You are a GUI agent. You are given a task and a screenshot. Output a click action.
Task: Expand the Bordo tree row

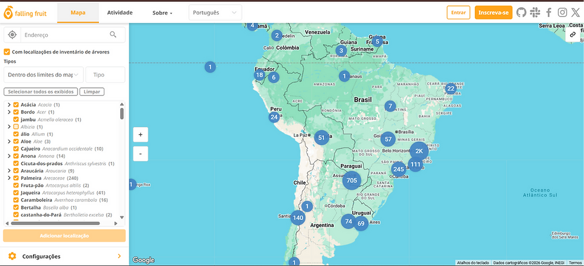tap(9, 112)
